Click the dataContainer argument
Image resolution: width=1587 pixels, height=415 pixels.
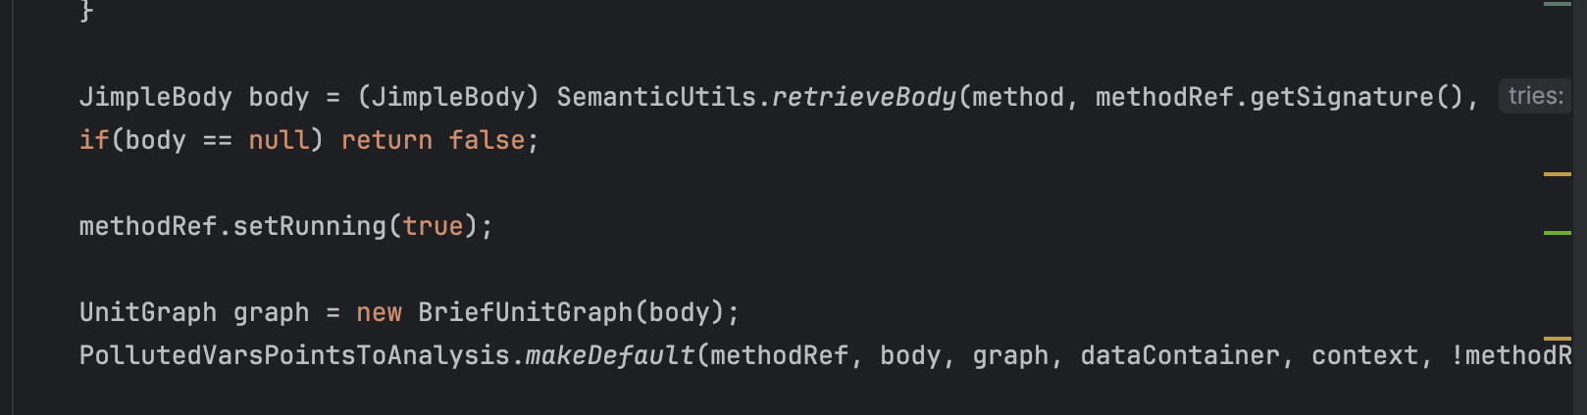pyautogui.click(x=1180, y=355)
